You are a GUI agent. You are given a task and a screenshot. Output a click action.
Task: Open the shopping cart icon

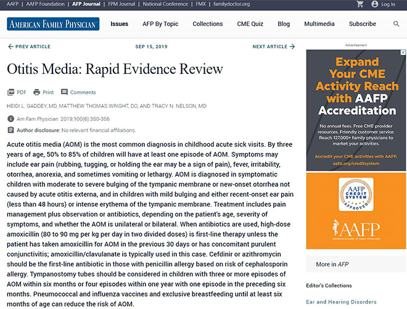click(x=360, y=4)
